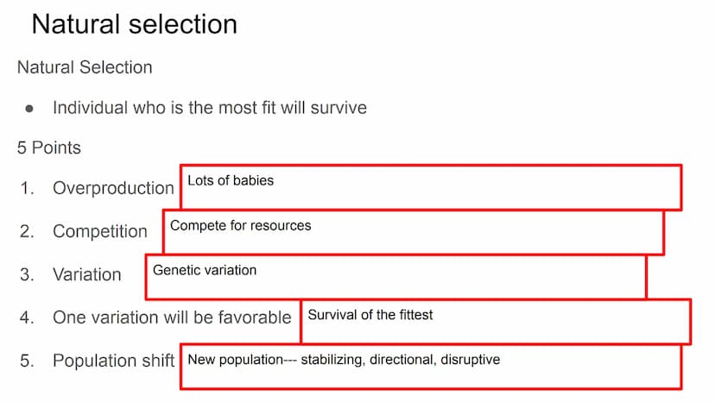Select the "Natural Selection" subheading text
This screenshot has height=402, width=715.
coord(85,67)
